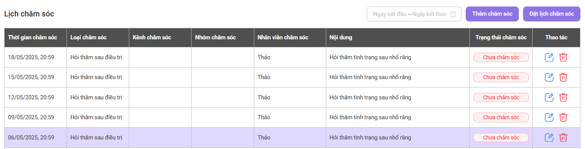Delete the 18/05/2025 care schedule row

(563, 57)
